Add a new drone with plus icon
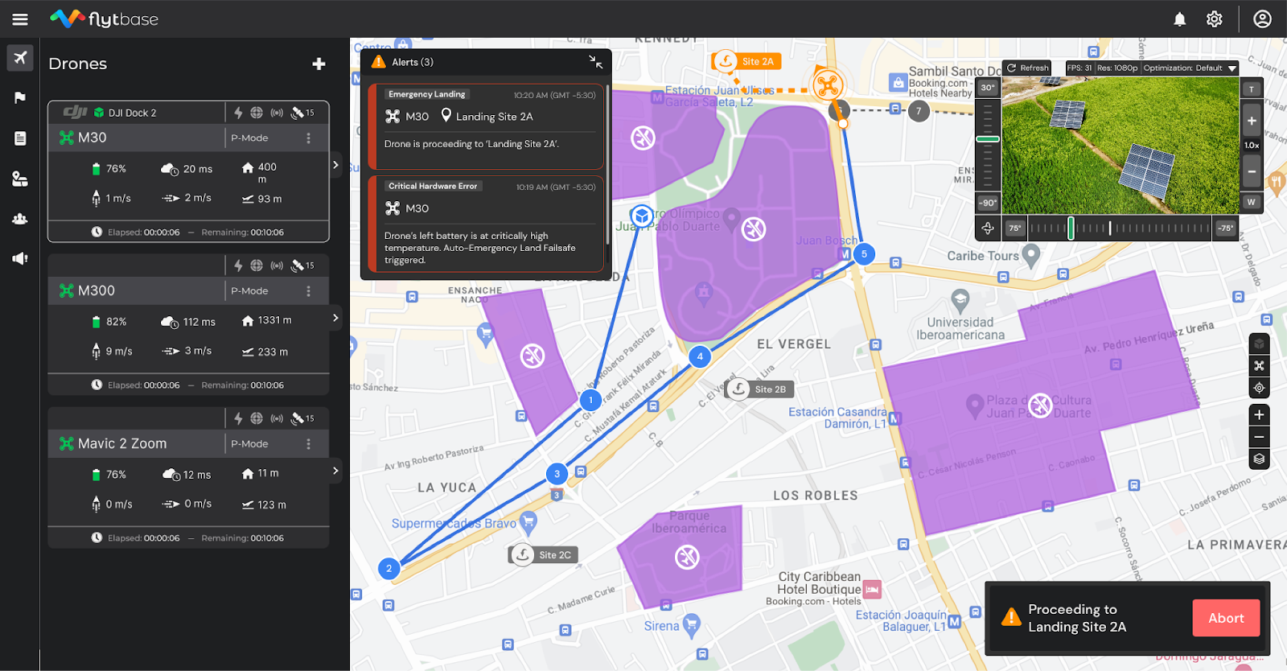 [x=319, y=64]
